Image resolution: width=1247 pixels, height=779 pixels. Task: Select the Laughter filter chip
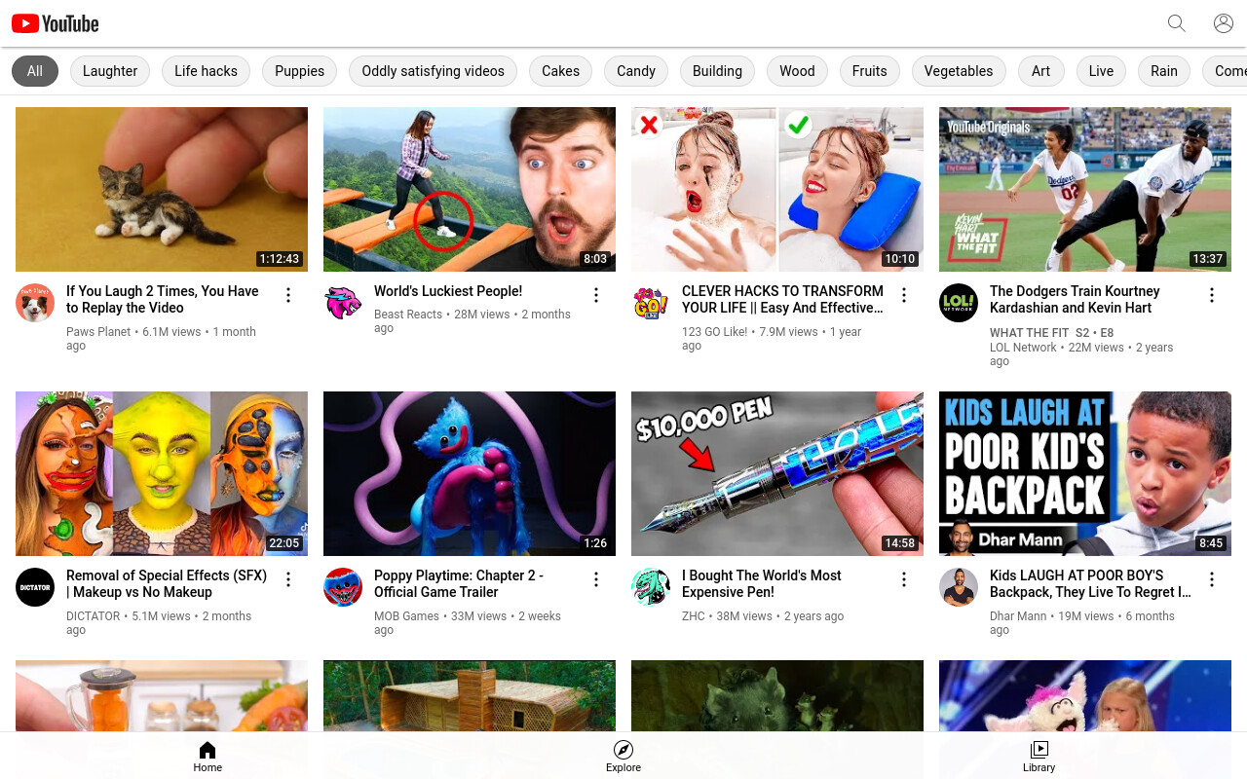click(110, 71)
